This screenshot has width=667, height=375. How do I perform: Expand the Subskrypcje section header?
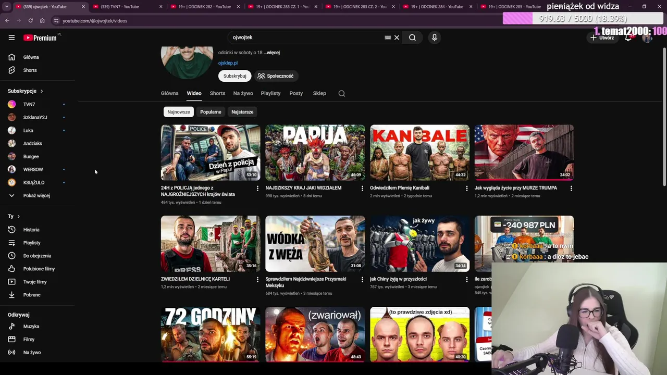[x=26, y=91]
